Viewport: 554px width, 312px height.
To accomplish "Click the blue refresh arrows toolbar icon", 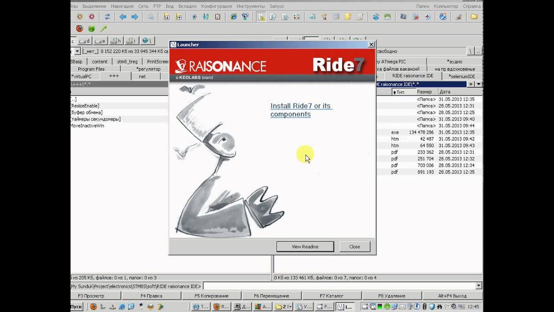I will point(107,17).
